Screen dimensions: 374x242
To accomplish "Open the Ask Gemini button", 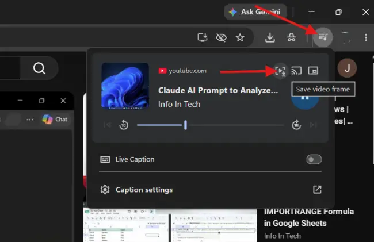I will [x=255, y=12].
